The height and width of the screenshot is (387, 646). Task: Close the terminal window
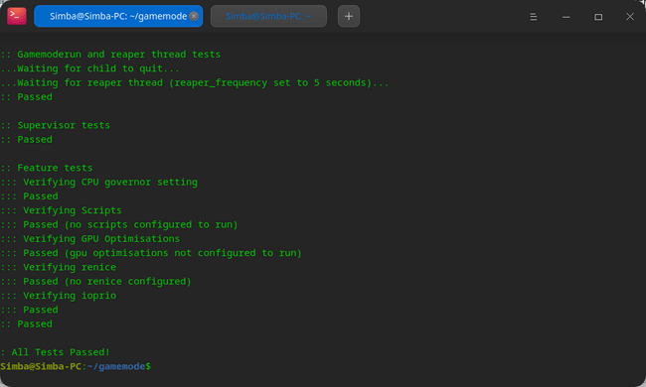[x=630, y=17]
